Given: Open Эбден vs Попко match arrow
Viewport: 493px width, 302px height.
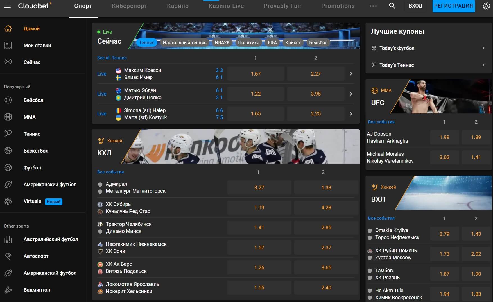Looking at the screenshot, I should pos(351,94).
